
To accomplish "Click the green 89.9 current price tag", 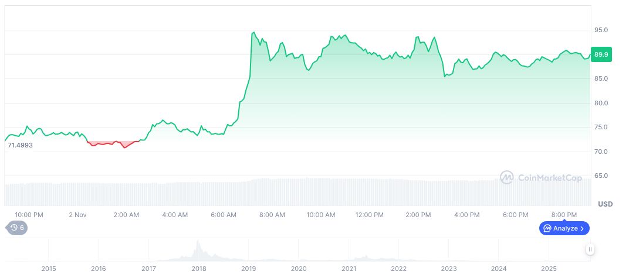I will 601,54.
